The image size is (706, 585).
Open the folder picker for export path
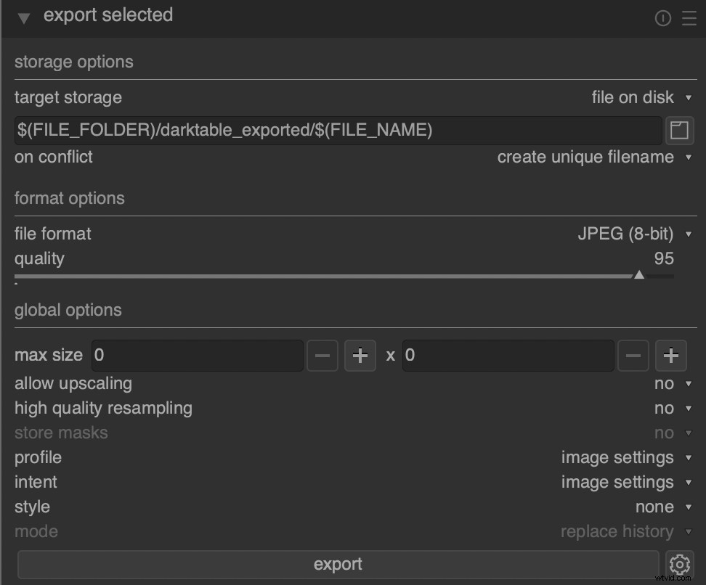[680, 131]
